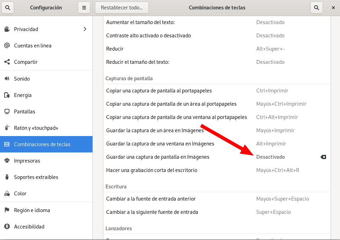Edit the Cambiar a la siguiente fuente de entrada shortcut
Image resolution: width=340 pixels, height=240 pixels.
tap(216, 212)
